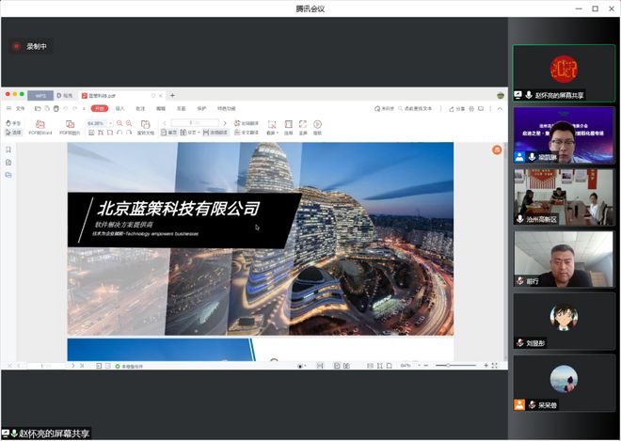This screenshot has width=621, height=441.
Task: Select the 插入 ribbon tab
Action: 119,108
